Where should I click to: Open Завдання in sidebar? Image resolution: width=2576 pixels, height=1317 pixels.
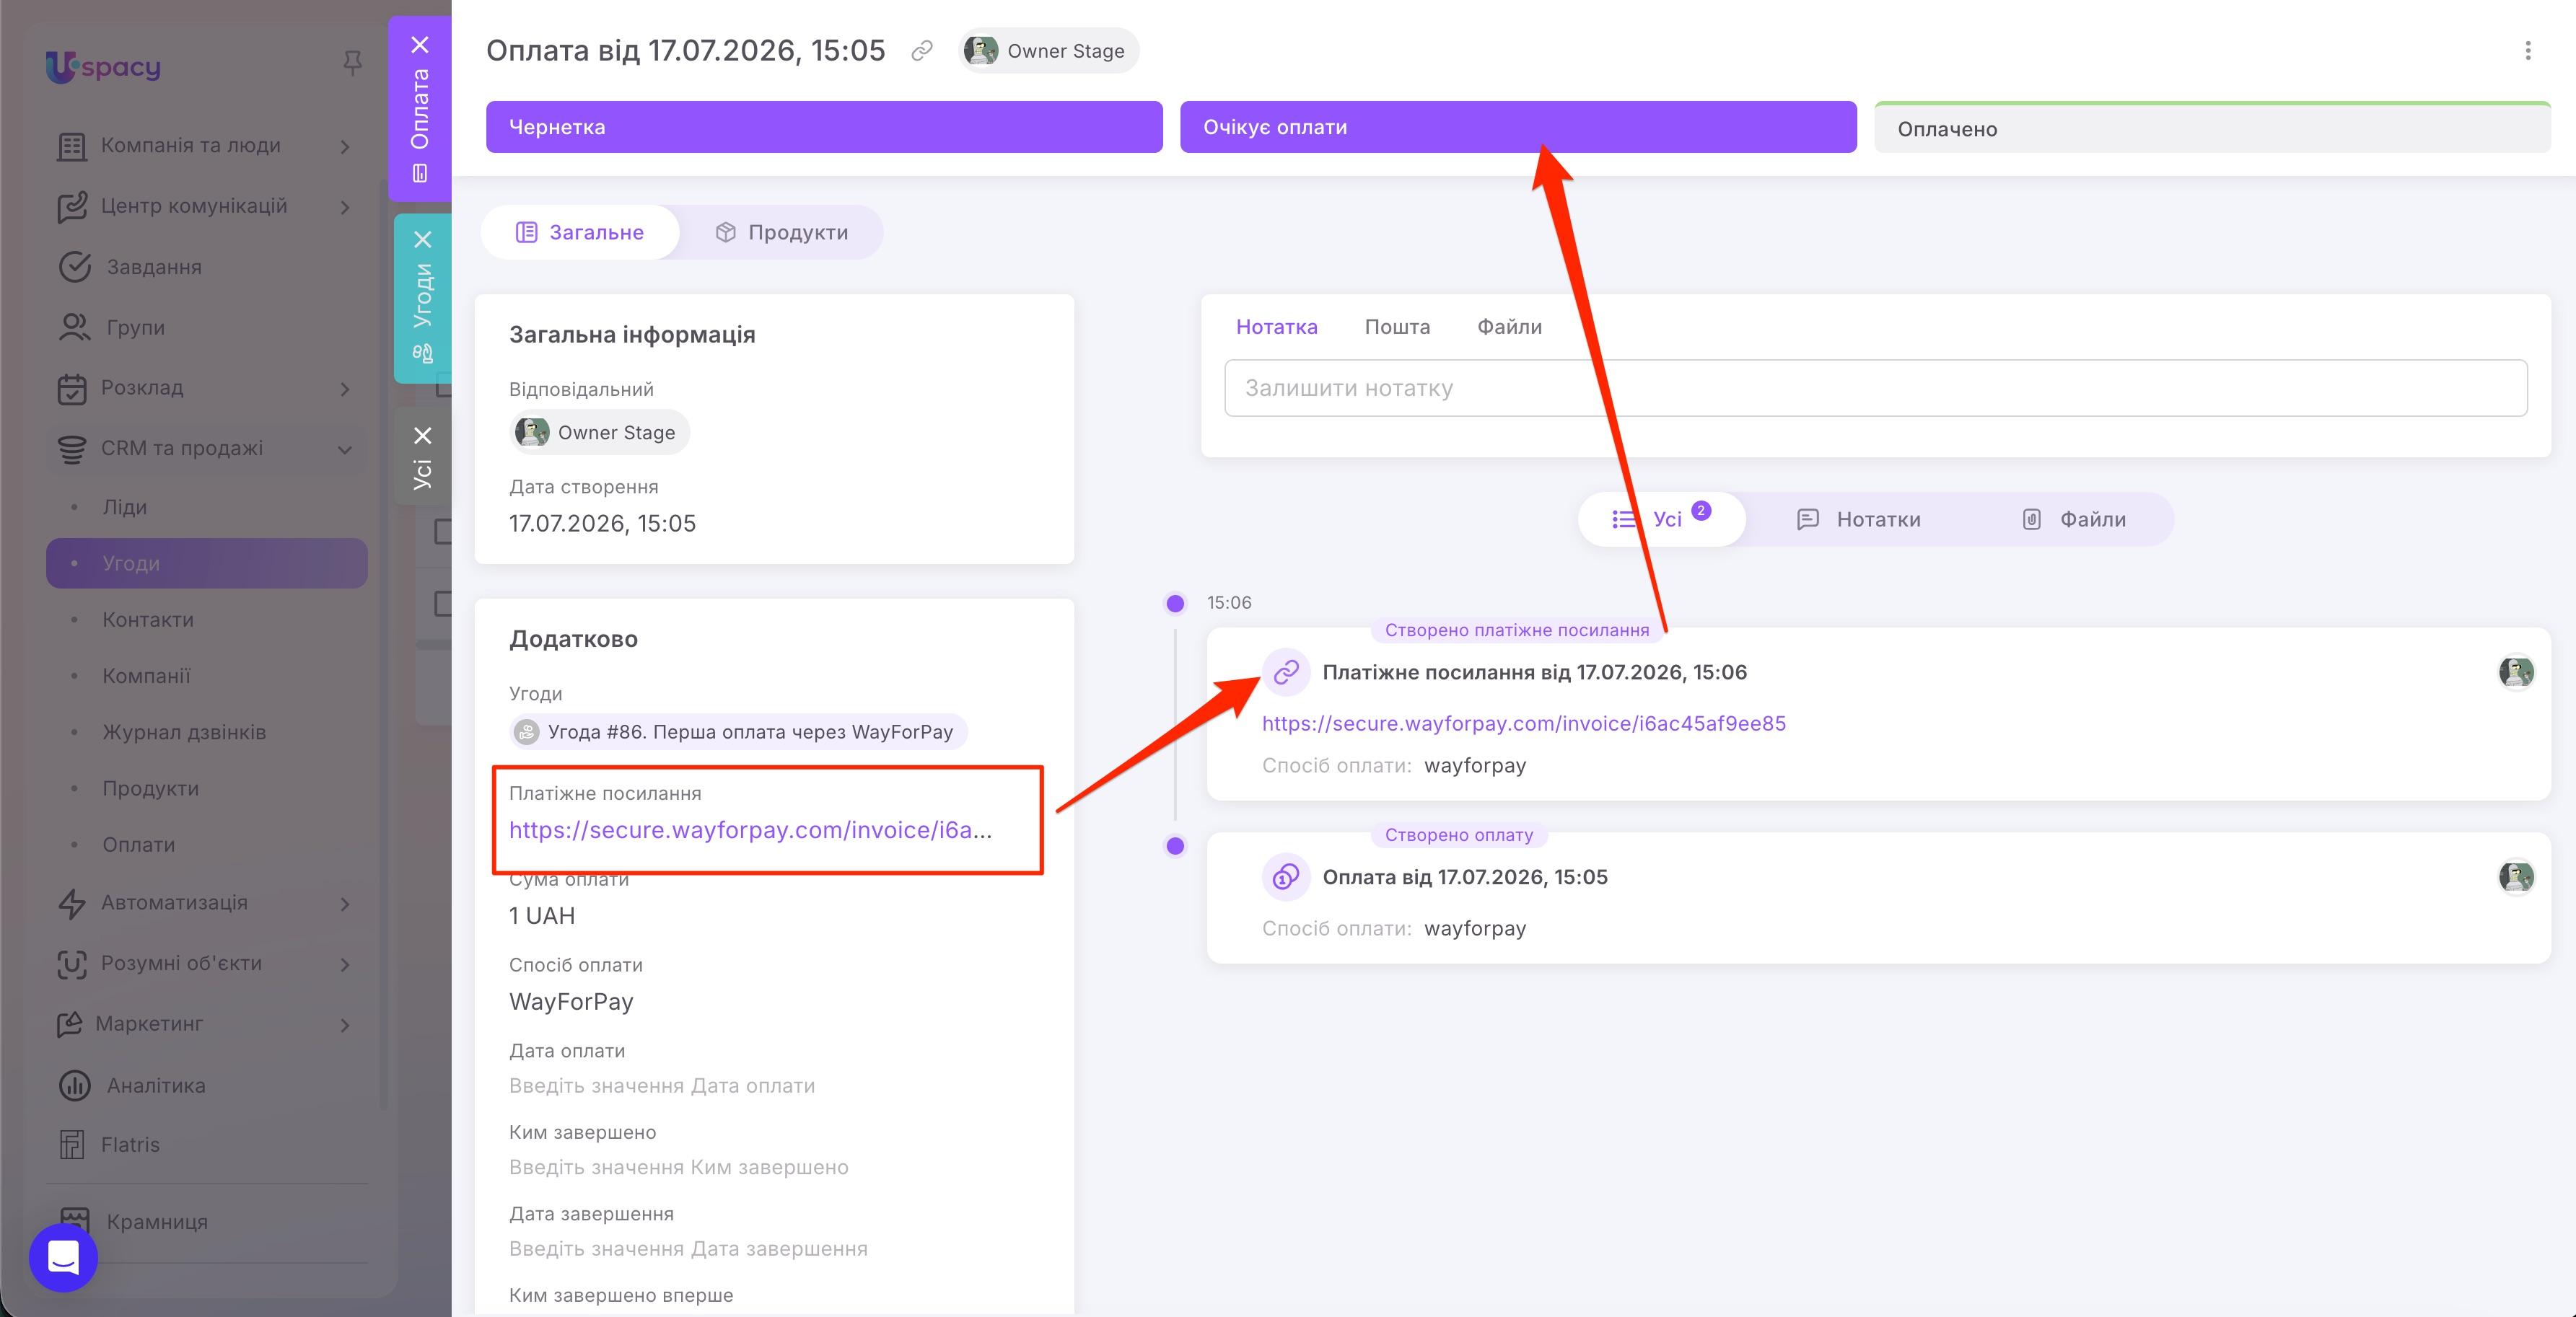[154, 267]
